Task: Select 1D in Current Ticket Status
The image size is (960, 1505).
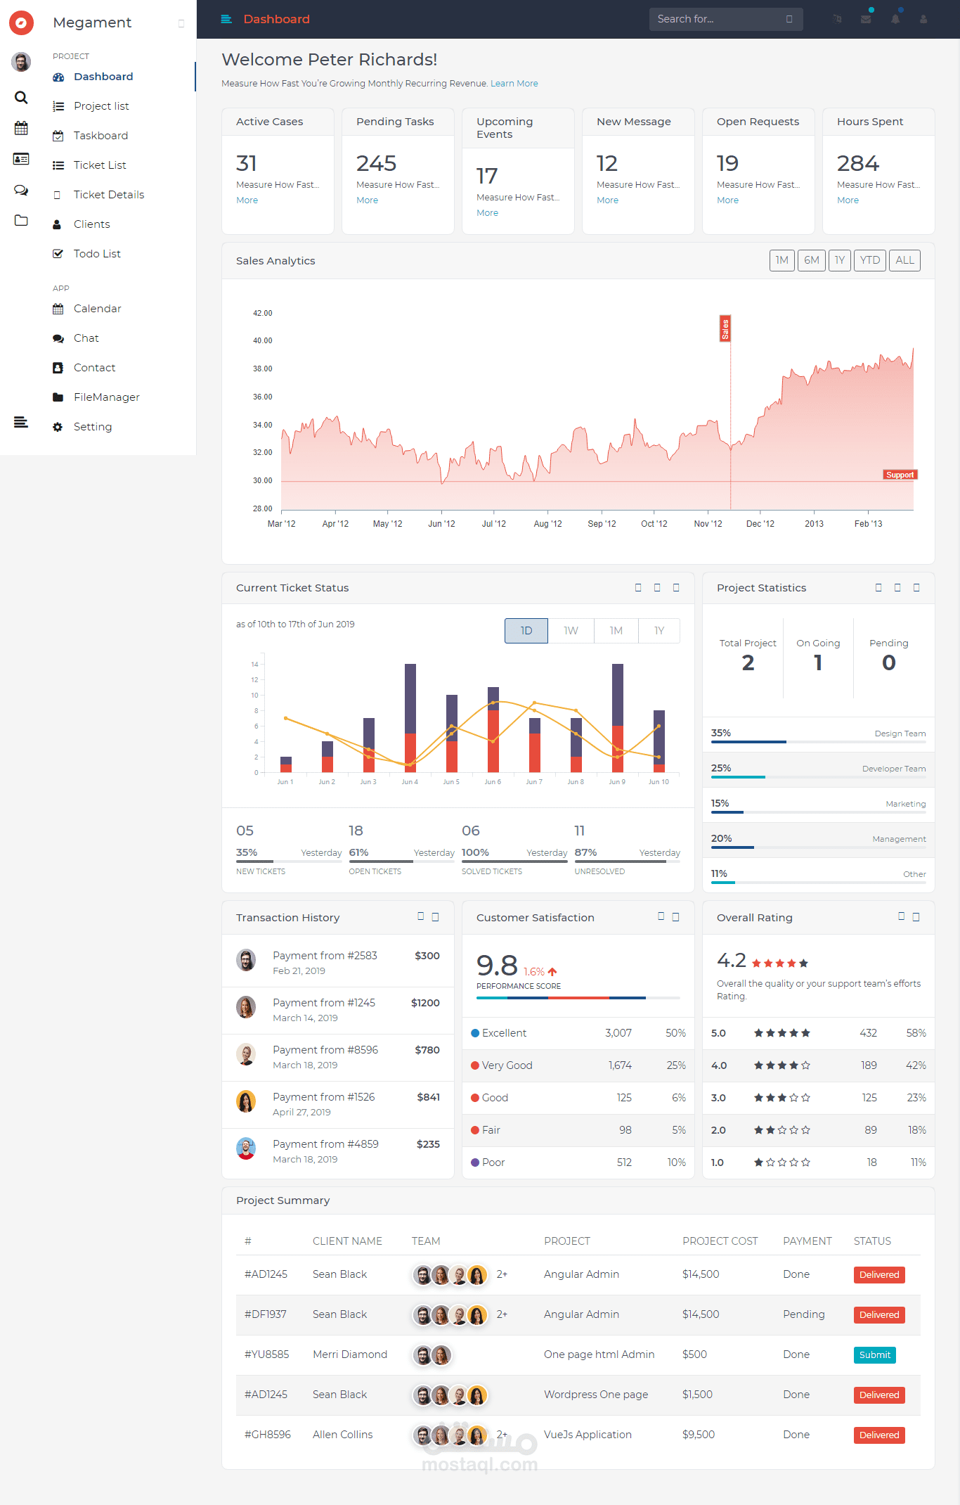Action: pyautogui.click(x=526, y=631)
